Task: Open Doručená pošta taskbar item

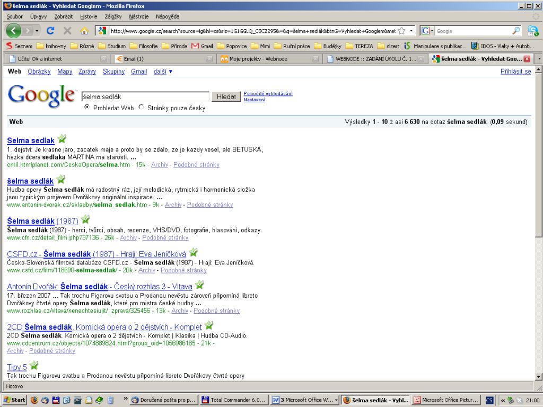Action: click(x=164, y=400)
